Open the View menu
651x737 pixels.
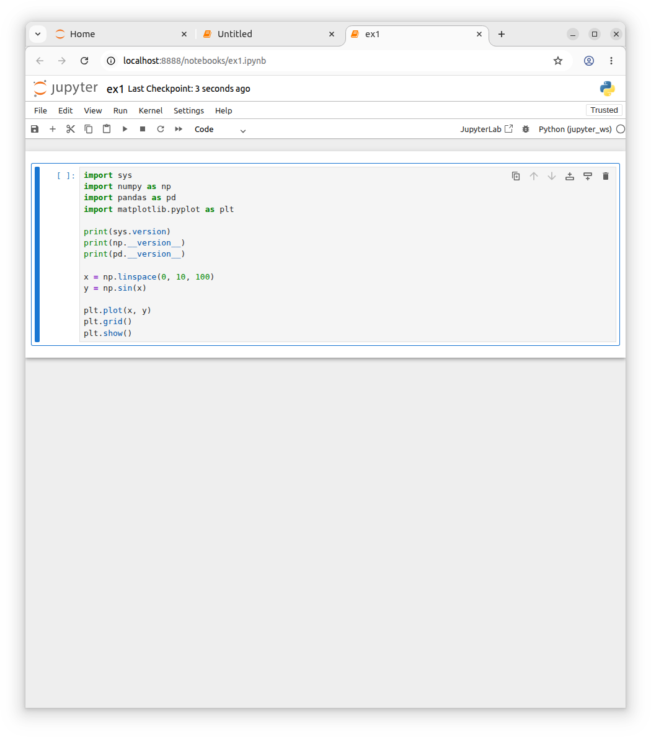[x=92, y=110]
